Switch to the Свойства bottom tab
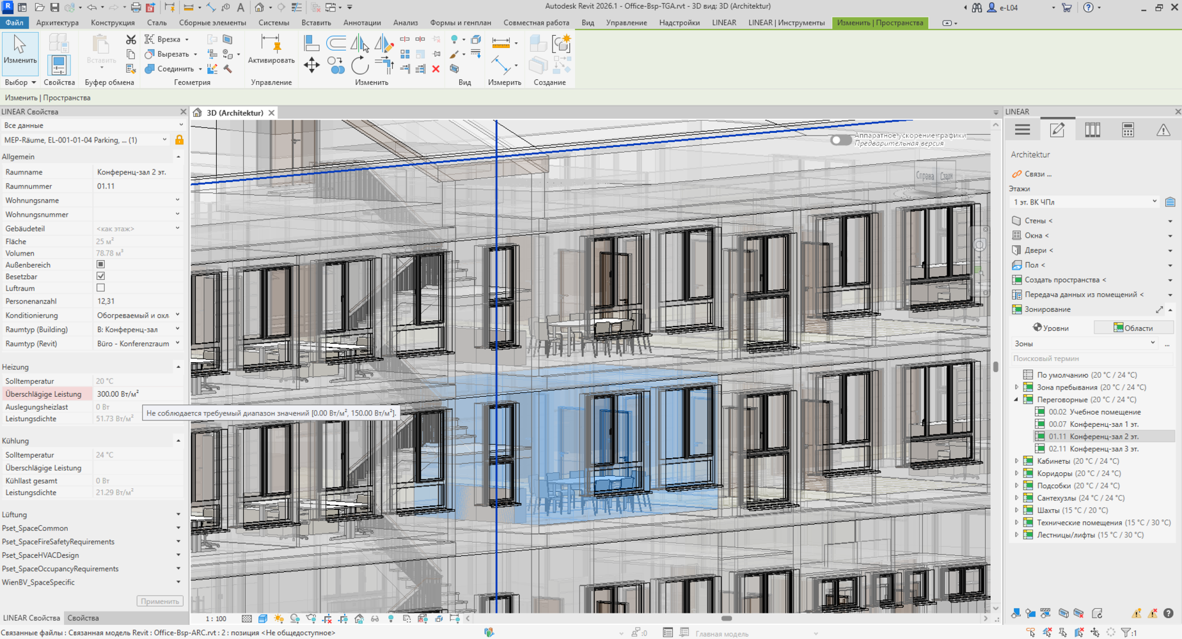The height and width of the screenshot is (639, 1182). pos(83,618)
